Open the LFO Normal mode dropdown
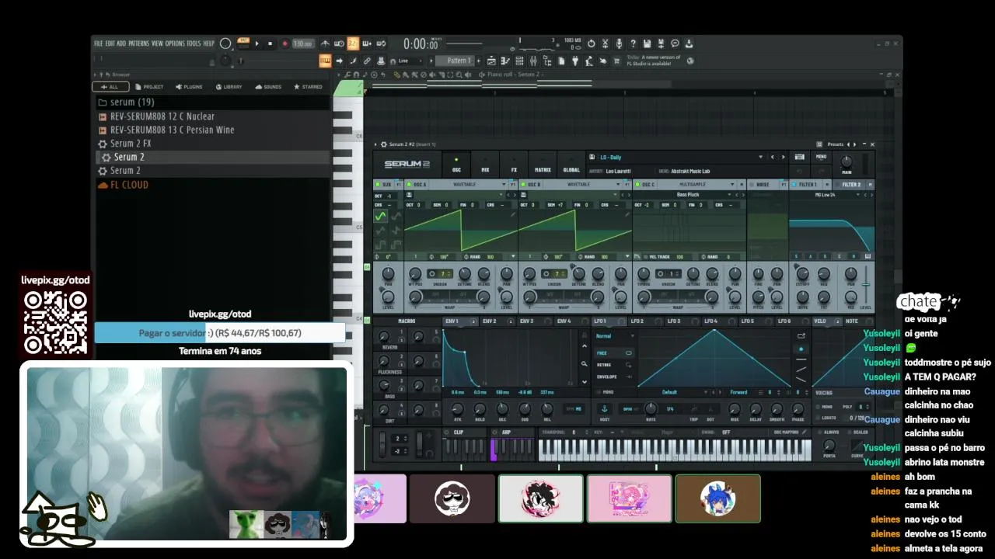 (x=614, y=336)
